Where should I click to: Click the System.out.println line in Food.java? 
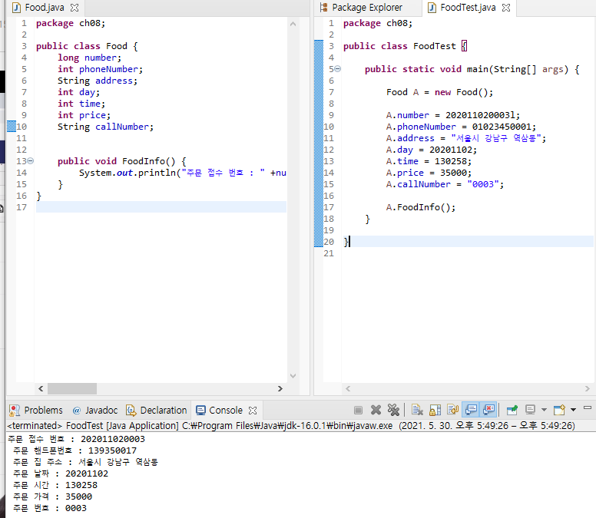pyautogui.click(x=183, y=173)
